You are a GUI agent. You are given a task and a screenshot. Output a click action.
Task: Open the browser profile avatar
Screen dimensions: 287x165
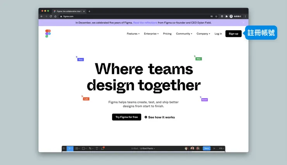(x=231, y=16)
